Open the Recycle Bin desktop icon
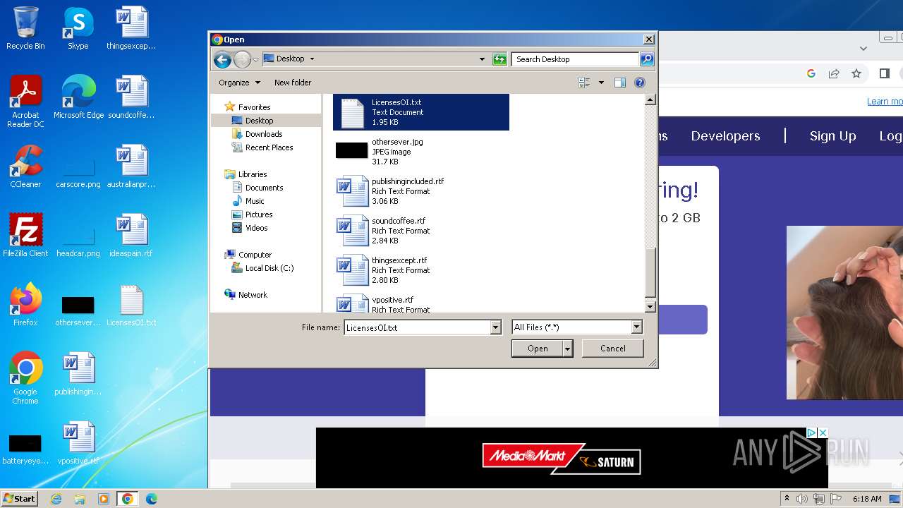This screenshot has height=508, width=903. pos(25,28)
